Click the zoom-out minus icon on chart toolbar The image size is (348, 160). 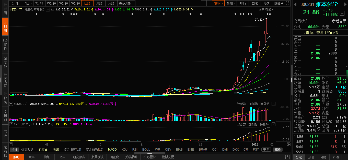(x=209, y=3)
